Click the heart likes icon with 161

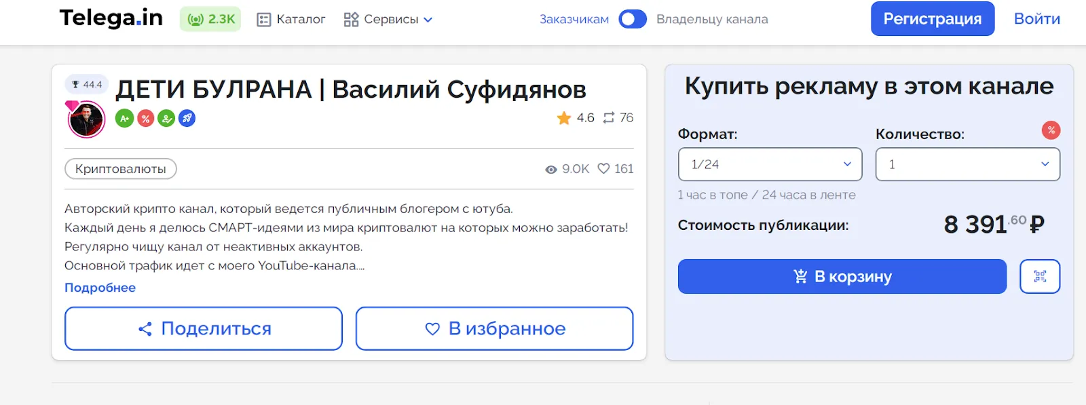click(615, 169)
